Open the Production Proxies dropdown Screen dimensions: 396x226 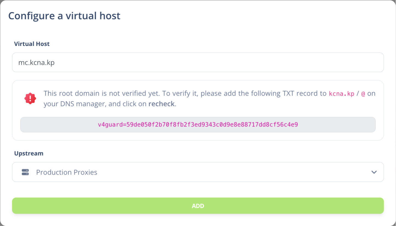click(x=198, y=172)
